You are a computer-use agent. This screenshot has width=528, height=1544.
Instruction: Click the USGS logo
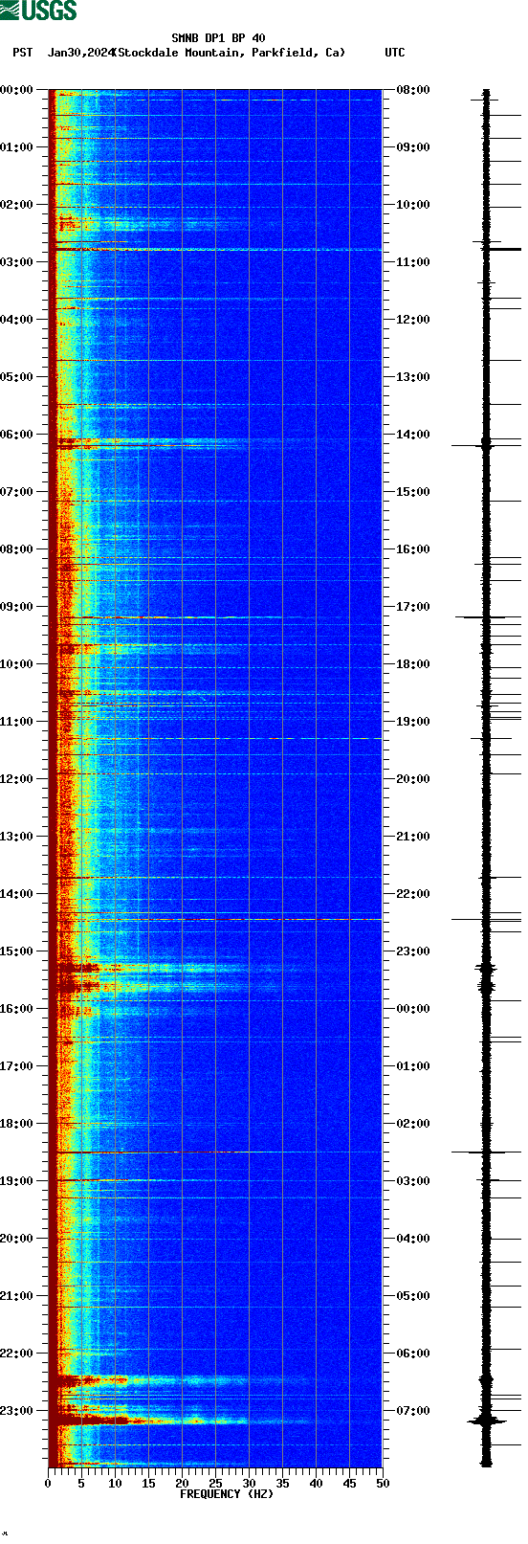click(x=38, y=11)
